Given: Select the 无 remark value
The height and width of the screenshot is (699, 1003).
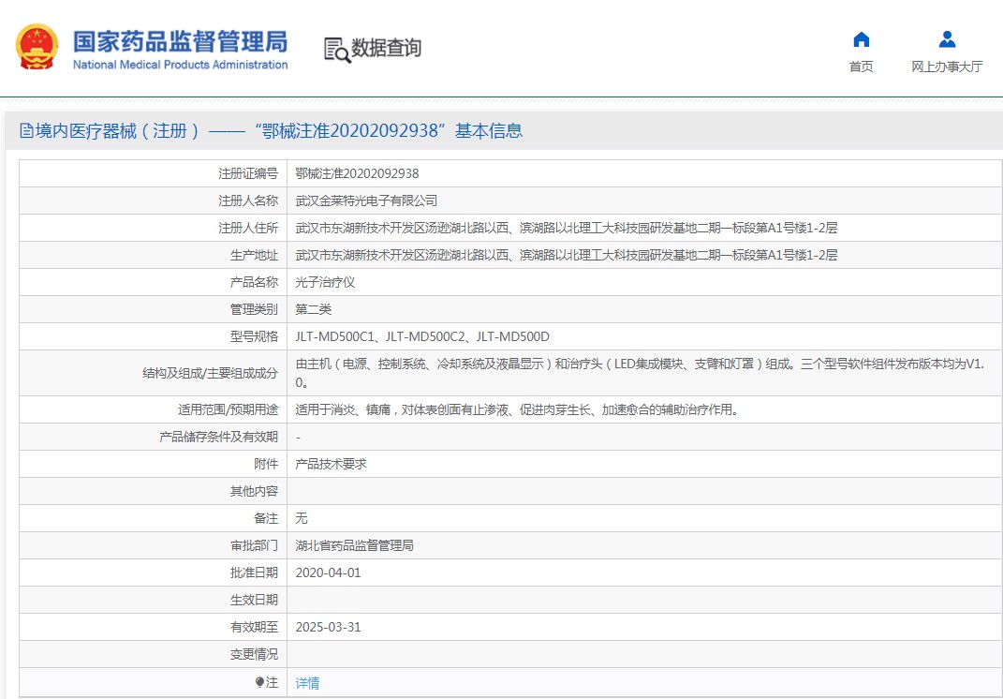Looking at the screenshot, I should coord(302,518).
